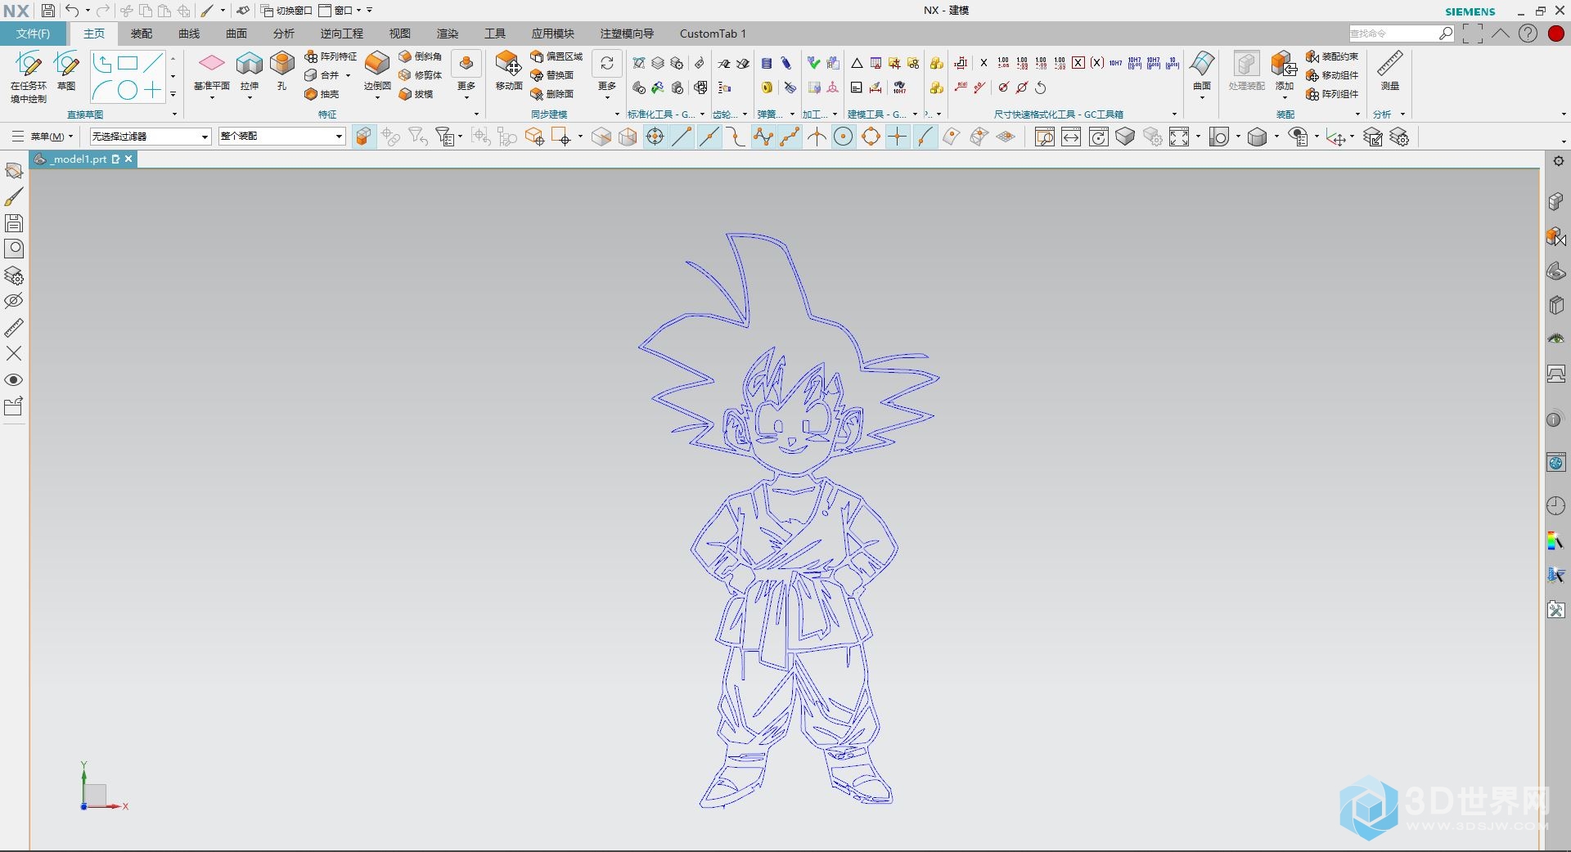1571x852 pixels.
Task: Close the _model1.prt document tab
Action: [128, 159]
